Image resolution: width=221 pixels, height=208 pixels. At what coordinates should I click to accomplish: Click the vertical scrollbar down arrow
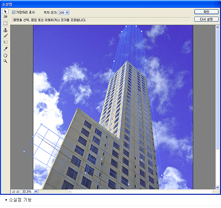coord(218,187)
